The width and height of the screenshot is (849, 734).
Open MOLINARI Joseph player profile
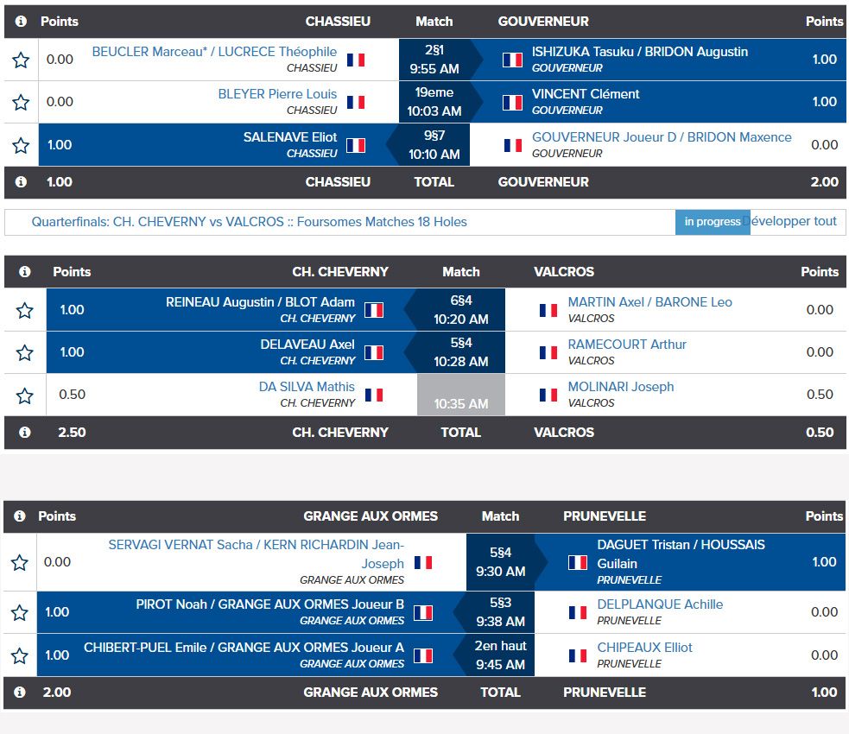620,387
